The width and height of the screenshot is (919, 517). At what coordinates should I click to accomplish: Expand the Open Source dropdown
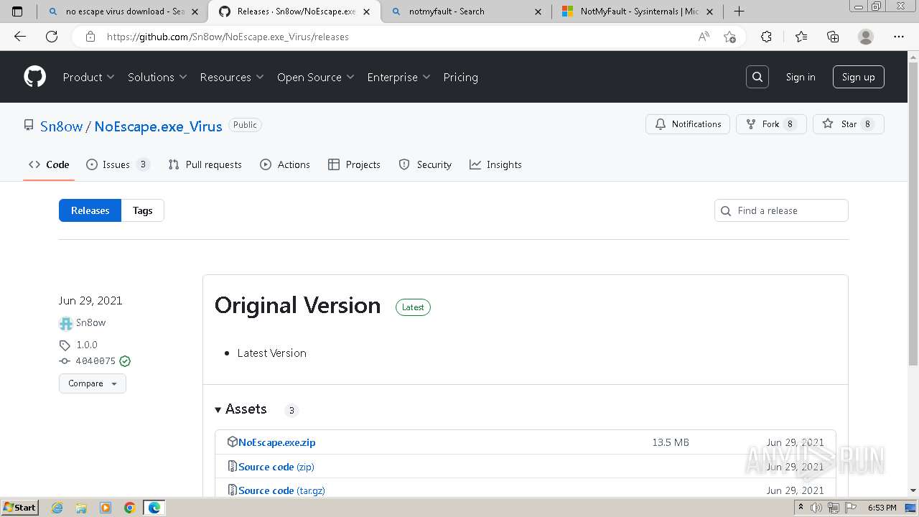[316, 77]
